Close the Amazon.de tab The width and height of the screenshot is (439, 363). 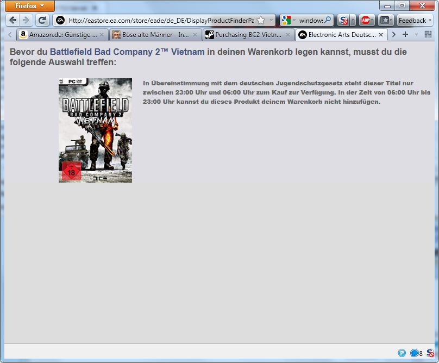coord(102,35)
